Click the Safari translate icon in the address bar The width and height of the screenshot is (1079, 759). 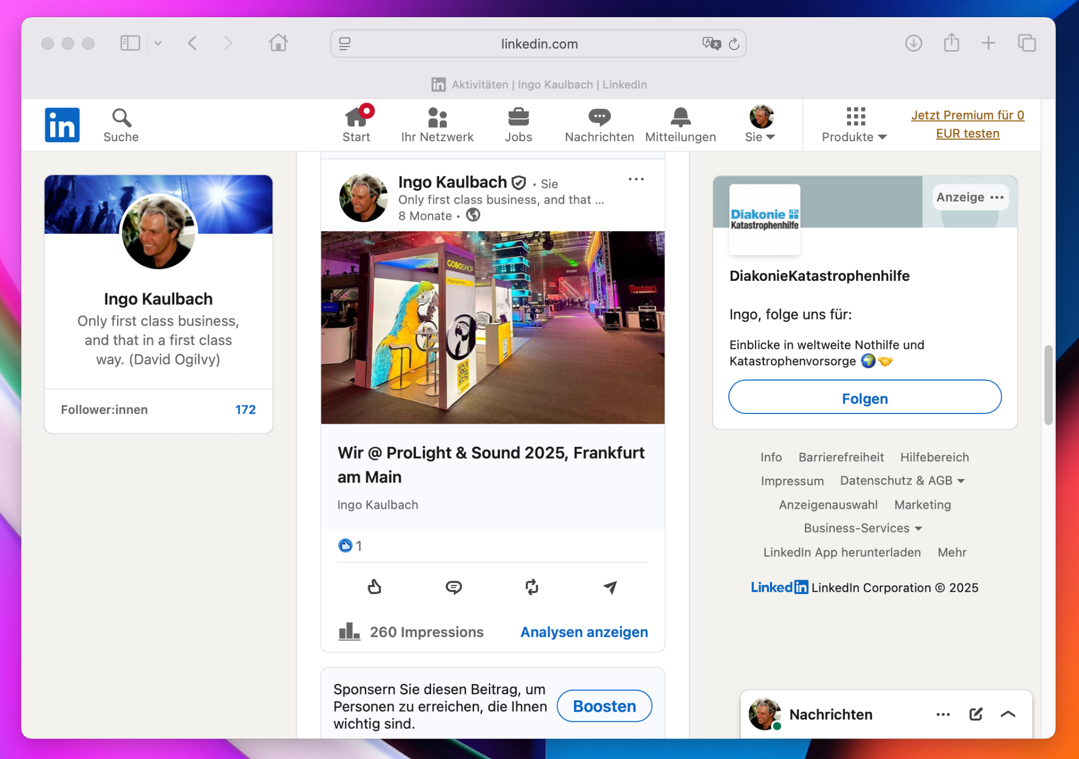click(711, 44)
